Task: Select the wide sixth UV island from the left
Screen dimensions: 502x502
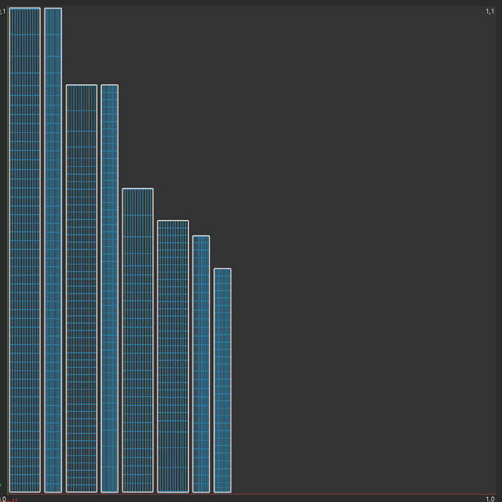Action: [x=173, y=356]
